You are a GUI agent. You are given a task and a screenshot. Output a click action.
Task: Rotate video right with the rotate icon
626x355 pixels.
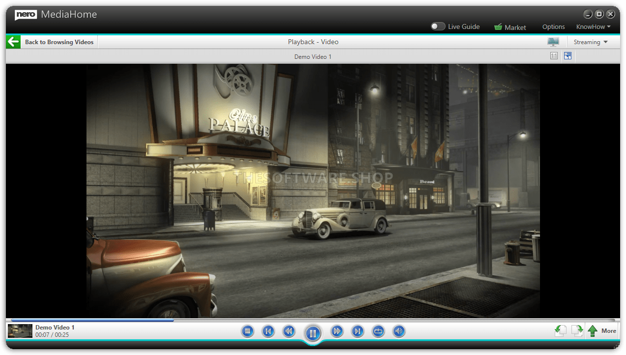577,331
